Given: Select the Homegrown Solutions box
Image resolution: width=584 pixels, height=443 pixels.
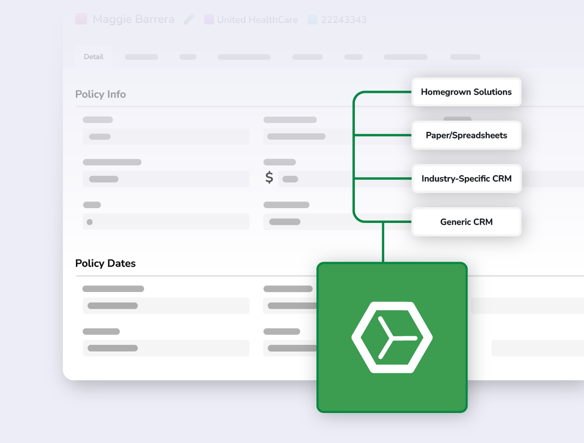Looking at the screenshot, I should pos(466,92).
